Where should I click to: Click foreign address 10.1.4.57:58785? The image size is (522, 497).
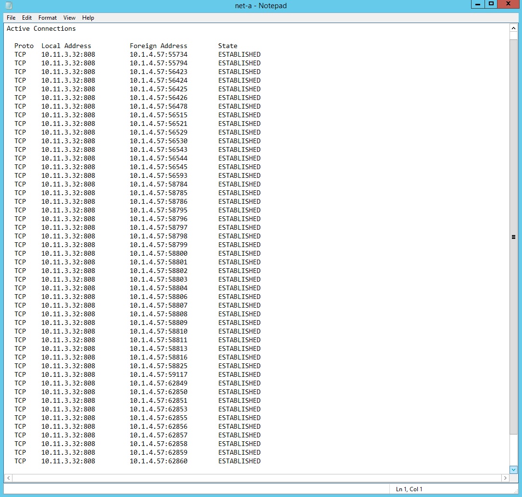[x=159, y=193]
